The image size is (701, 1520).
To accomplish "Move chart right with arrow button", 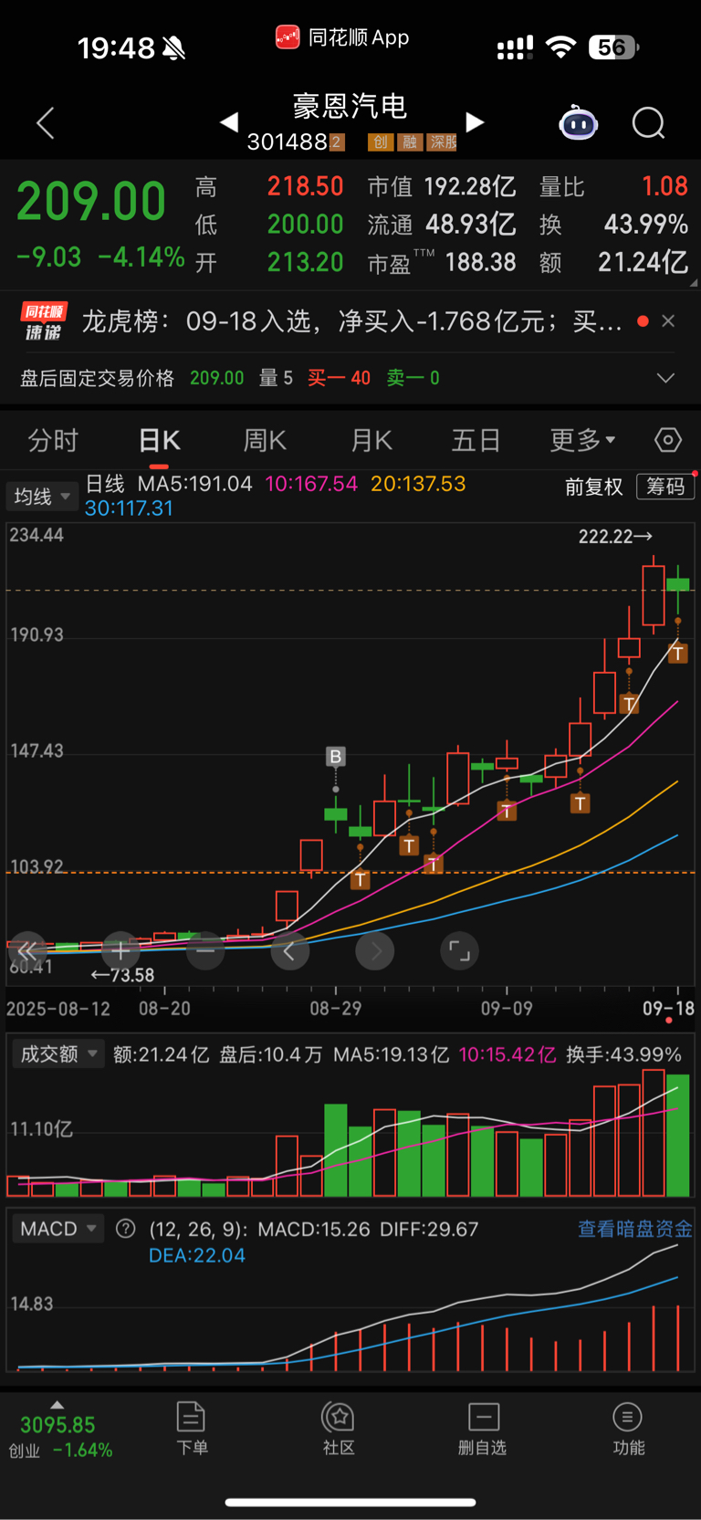I will point(375,951).
